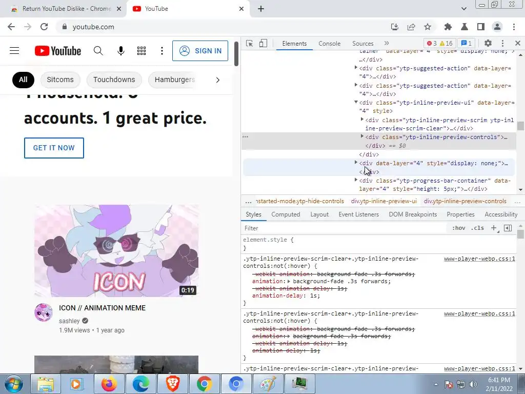Screen dimensions: 525x394
Task: Go to YouTube home via logo
Action: 58,51
